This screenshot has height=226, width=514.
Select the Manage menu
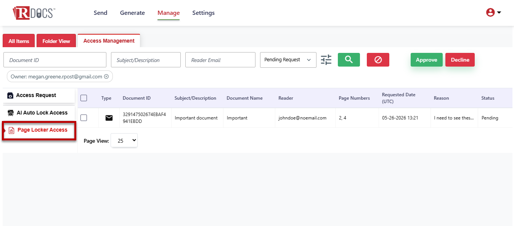169,13
